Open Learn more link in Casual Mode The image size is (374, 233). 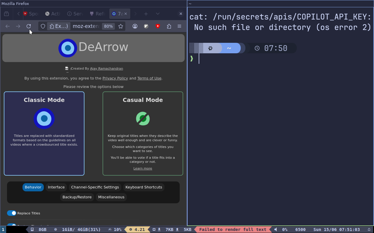[143, 168]
